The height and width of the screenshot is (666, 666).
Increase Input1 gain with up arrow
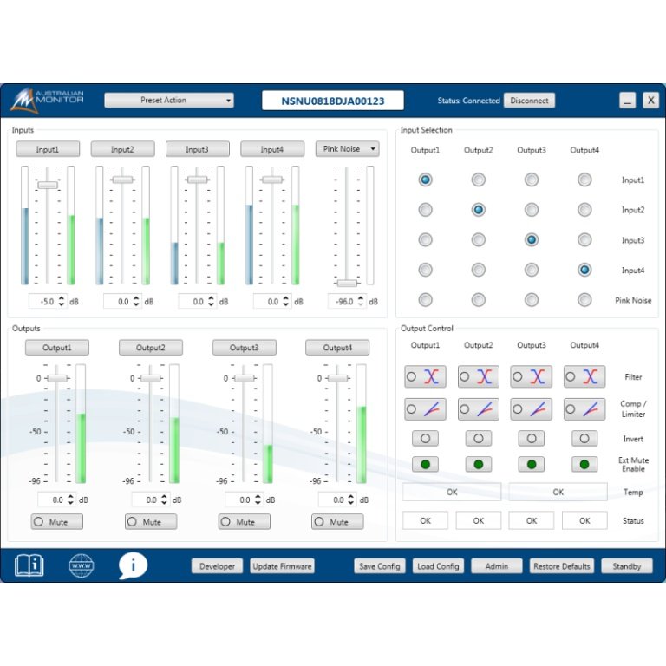61,298
